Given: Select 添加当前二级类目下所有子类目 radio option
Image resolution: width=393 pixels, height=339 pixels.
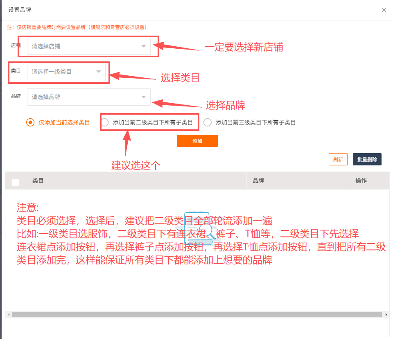Looking at the screenshot, I should tap(105, 122).
